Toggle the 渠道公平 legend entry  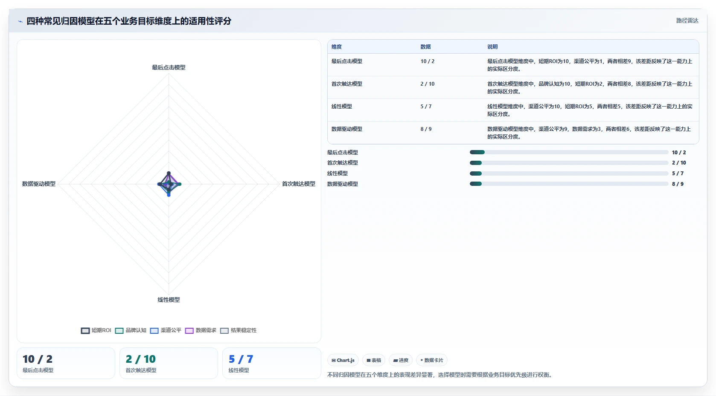(x=166, y=330)
